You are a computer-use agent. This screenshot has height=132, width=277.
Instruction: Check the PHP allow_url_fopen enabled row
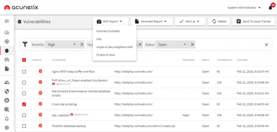[24, 83]
